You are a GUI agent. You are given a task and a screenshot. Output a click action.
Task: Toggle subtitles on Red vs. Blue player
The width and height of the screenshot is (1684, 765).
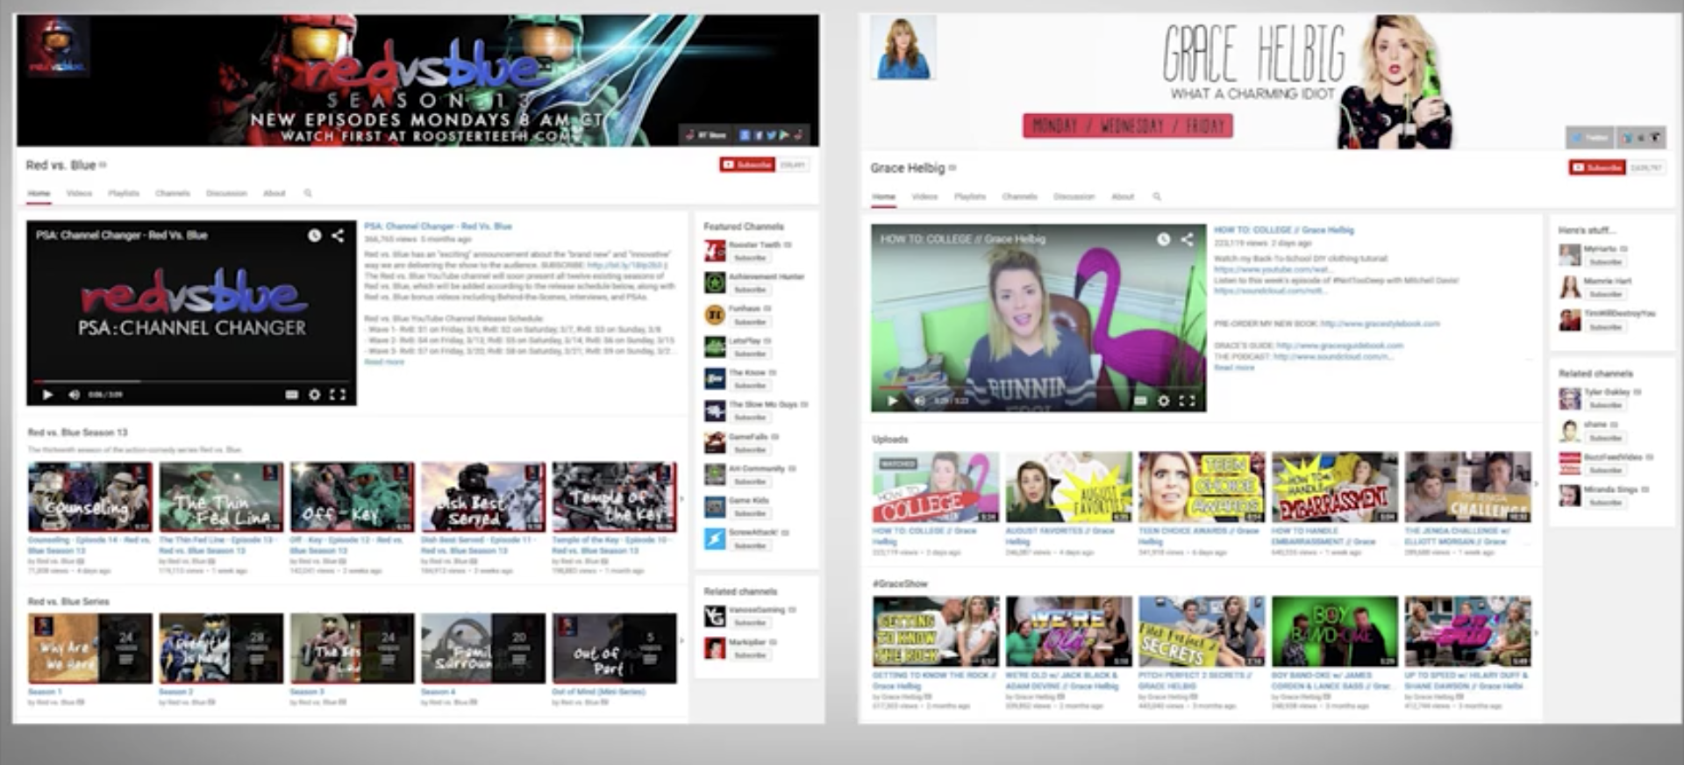pos(291,395)
